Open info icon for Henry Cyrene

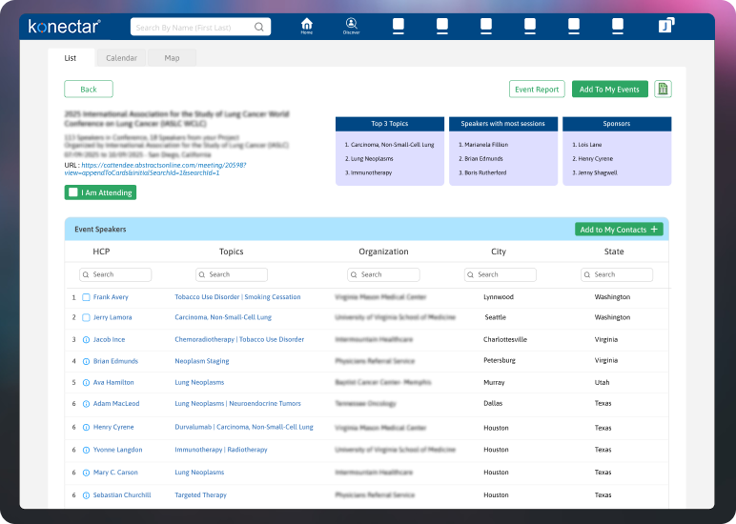86,428
